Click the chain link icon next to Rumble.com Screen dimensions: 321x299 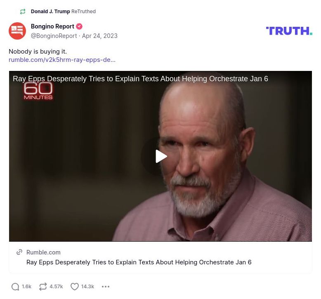pyautogui.click(x=19, y=252)
